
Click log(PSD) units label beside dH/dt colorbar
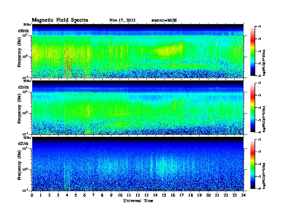tap(264, 63)
